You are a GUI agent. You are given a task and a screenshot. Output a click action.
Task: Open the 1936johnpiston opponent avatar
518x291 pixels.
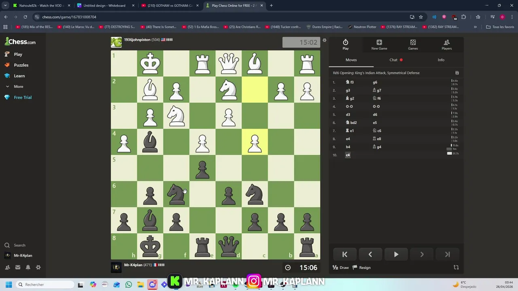point(116,42)
